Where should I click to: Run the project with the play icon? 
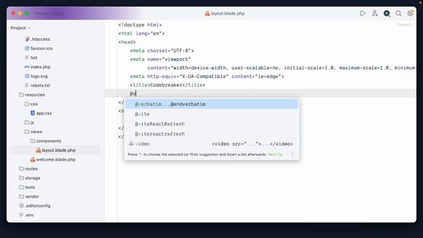[363, 13]
